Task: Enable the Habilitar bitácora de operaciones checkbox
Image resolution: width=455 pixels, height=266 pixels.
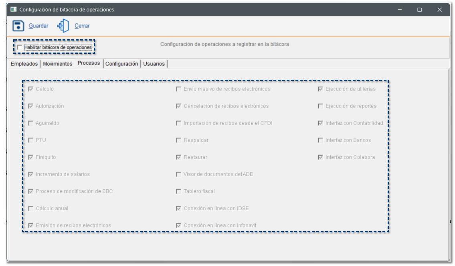Action: tap(20, 47)
